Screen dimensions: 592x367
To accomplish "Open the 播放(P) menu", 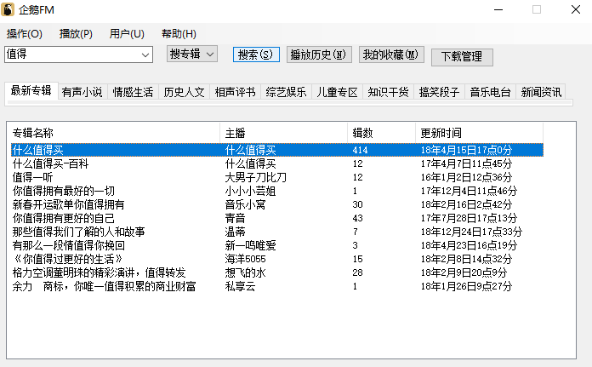I will (x=76, y=34).
